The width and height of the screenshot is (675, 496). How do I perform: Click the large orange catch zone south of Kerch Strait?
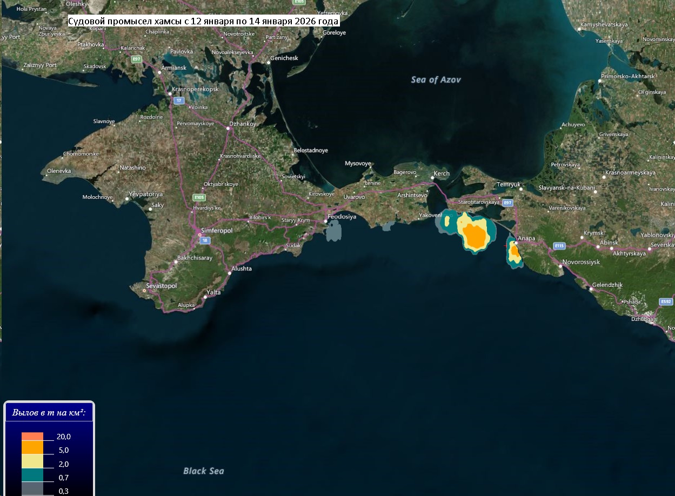pos(476,236)
